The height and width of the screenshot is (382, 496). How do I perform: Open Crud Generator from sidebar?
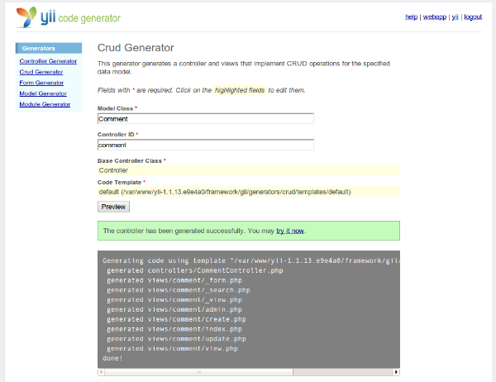(41, 72)
